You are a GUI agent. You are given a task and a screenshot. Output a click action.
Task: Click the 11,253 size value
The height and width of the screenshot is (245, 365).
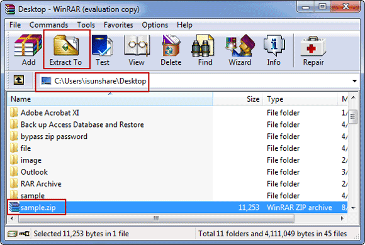tap(249, 207)
